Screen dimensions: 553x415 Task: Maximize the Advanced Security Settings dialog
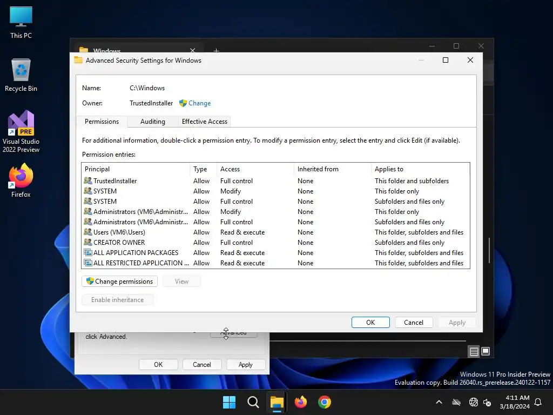(446, 60)
